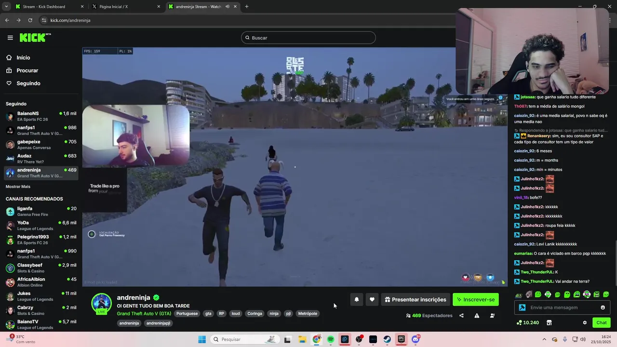
Task: Insert the Pepe frog emote
Action: [x=519, y=294]
